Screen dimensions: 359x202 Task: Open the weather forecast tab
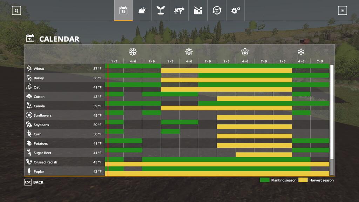pyautogui.click(x=142, y=11)
